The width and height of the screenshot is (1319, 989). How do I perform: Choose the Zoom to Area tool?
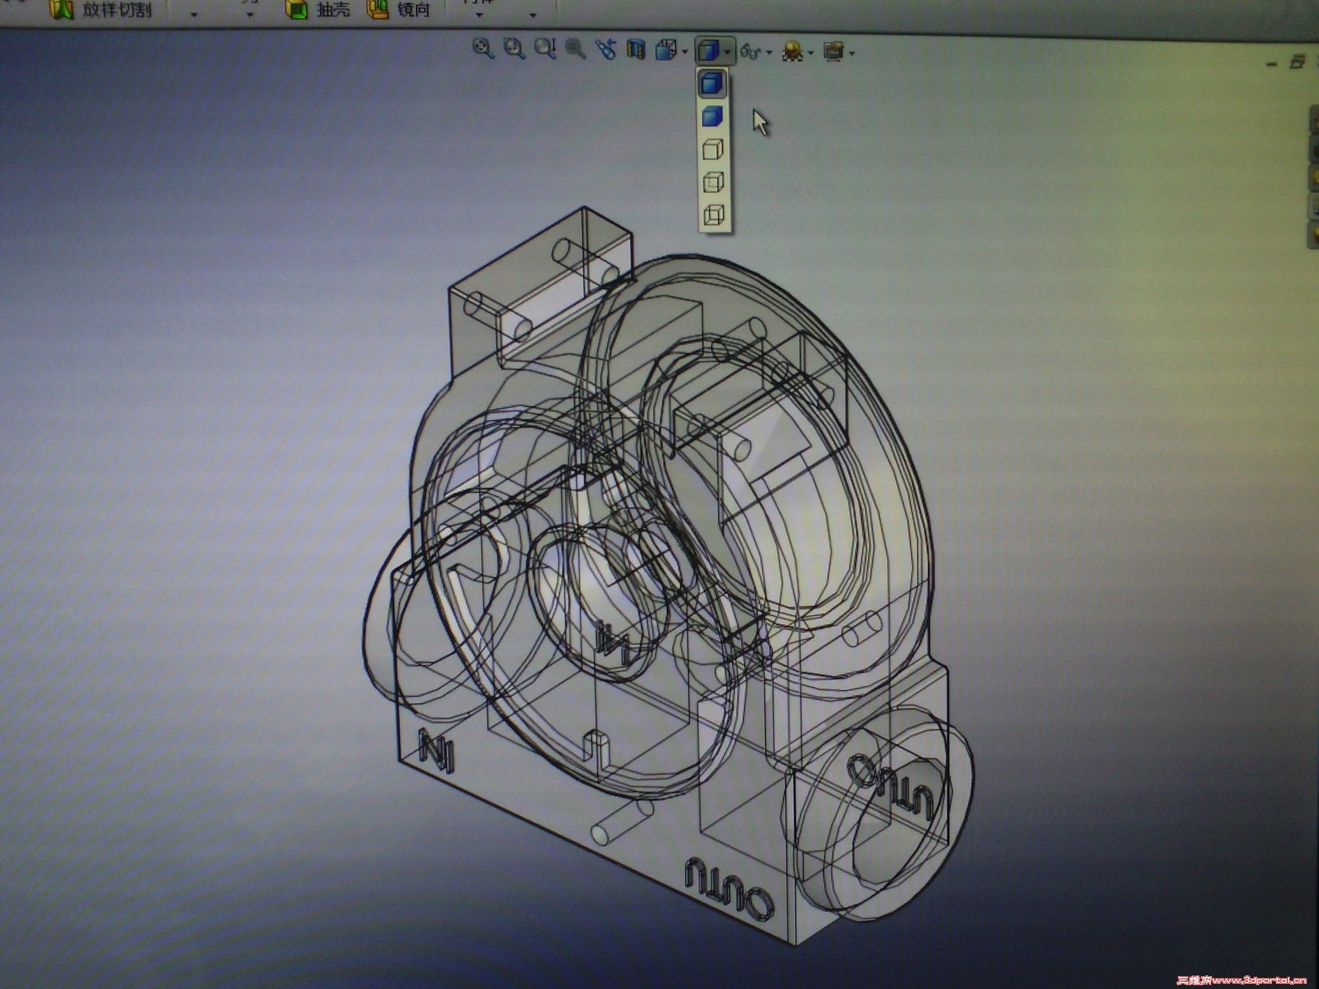pos(514,48)
